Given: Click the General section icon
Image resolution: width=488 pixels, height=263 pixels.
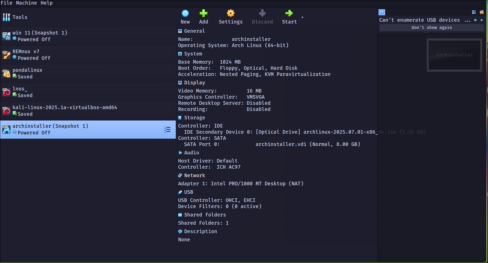Looking at the screenshot, I should (180, 31).
